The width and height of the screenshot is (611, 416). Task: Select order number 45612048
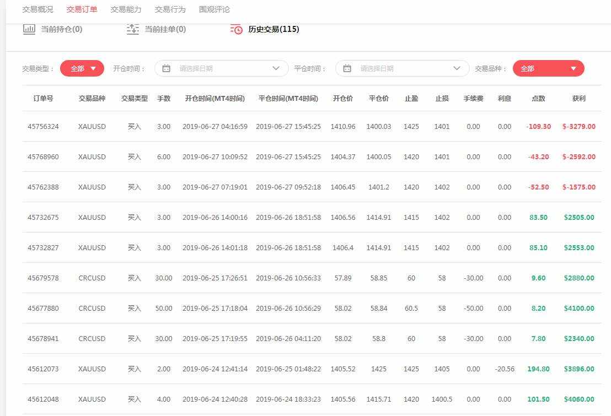click(x=43, y=399)
